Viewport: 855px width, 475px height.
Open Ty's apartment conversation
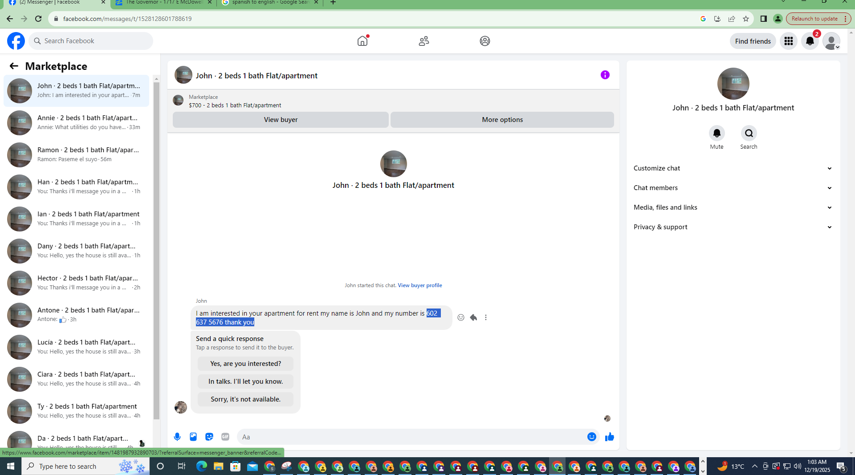coord(76,411)
